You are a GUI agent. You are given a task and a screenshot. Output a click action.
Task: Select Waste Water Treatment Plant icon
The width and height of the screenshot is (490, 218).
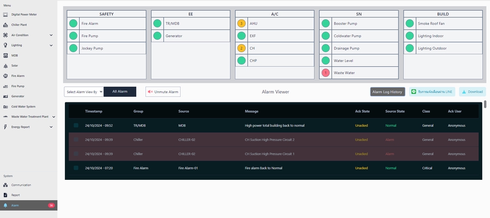pos(5,117)
